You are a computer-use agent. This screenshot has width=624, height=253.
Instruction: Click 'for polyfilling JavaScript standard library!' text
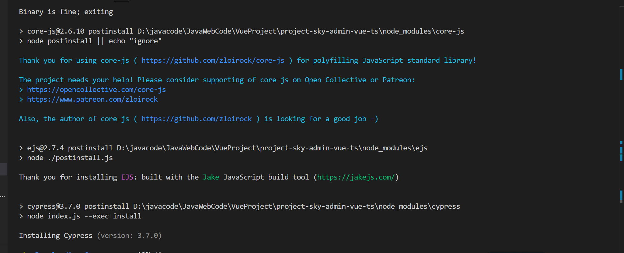click(x=386, y=60)
